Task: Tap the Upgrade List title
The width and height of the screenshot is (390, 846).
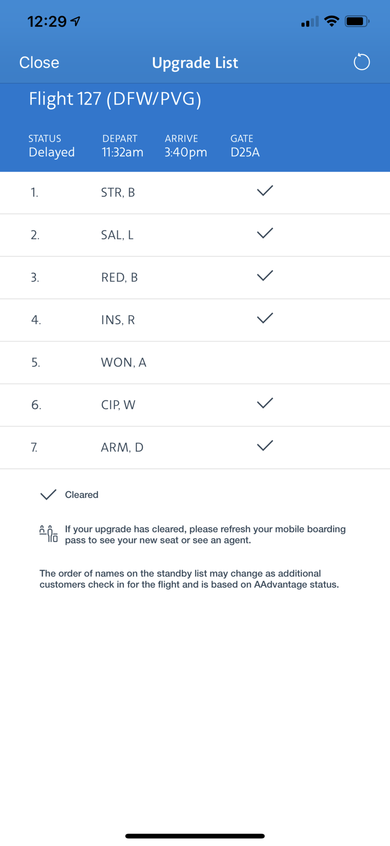Action: 195,63
